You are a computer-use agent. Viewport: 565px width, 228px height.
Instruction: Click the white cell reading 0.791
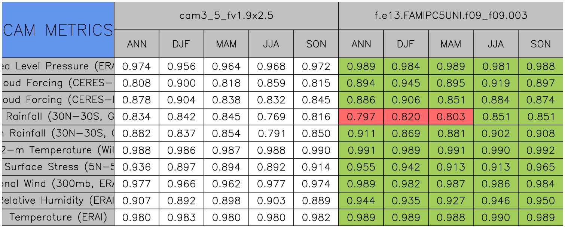point(271,134)
